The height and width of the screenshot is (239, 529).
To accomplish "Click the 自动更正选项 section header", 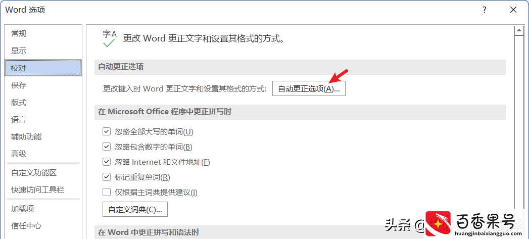I will tap(300, 67).
